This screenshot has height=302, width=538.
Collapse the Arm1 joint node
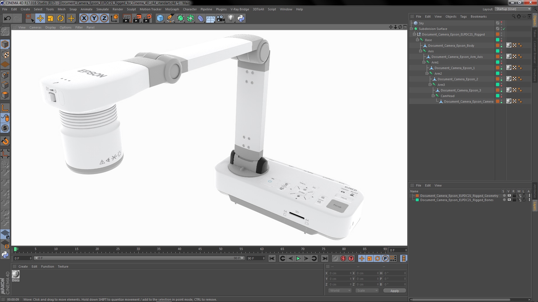424,62
